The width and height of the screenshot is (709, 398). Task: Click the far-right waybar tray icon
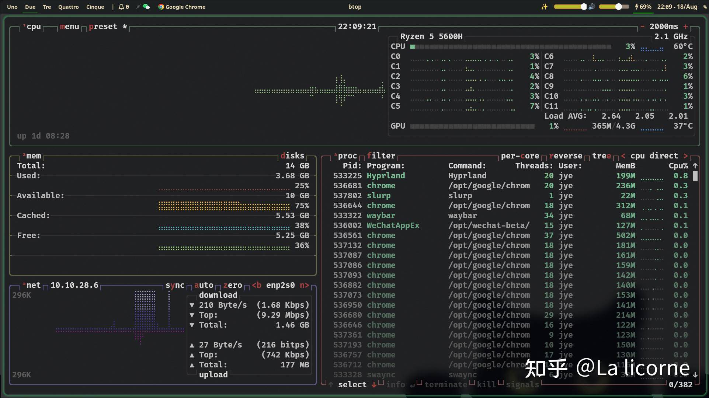pyautogui.click(x=705, y=7)
